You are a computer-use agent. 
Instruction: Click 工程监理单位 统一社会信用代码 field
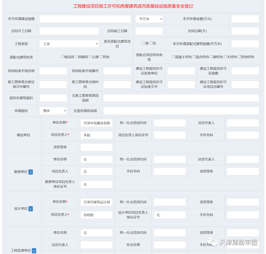coord(170,233)
